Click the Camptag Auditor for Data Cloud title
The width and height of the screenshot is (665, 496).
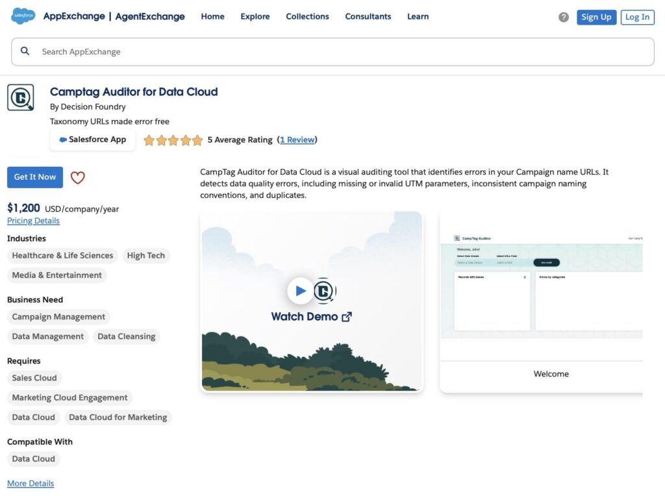(x=134, y=92)
